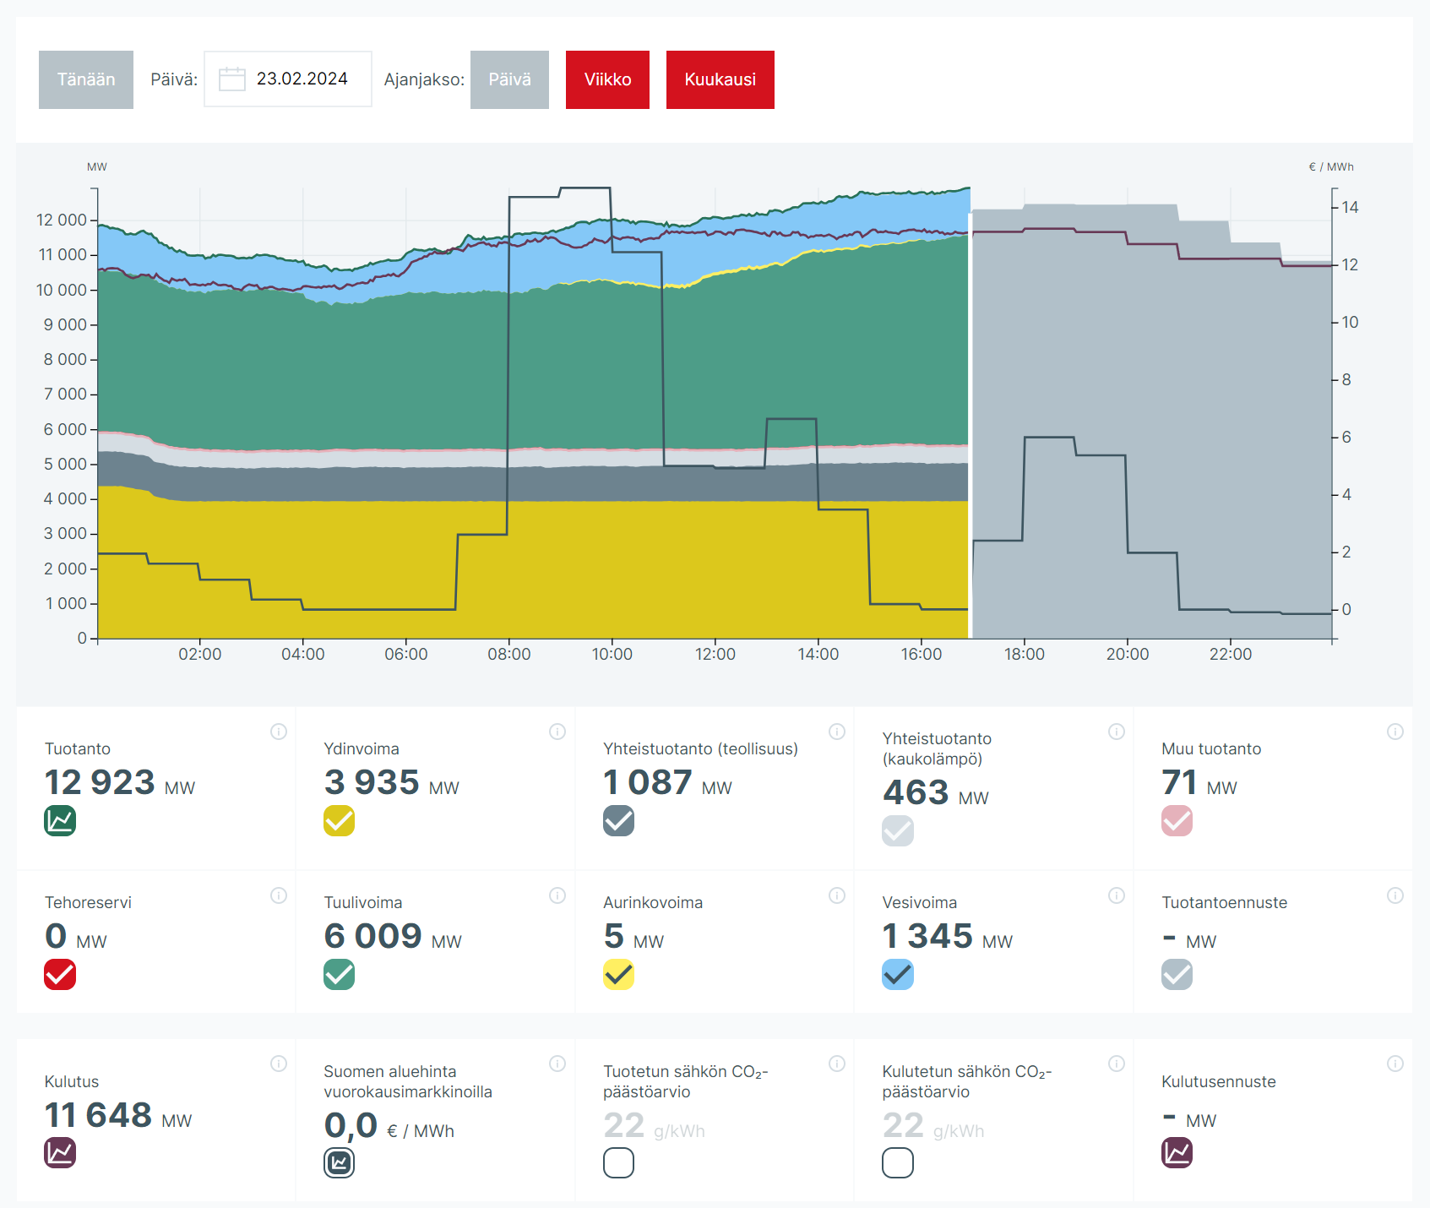Click the Kulutus line chart icon
Image resolution: width=1430 pixels, height=1208 pixels.
pos(60,1152)
